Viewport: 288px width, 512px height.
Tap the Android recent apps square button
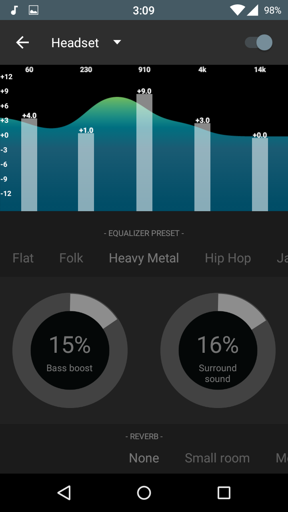coord(224,493)
